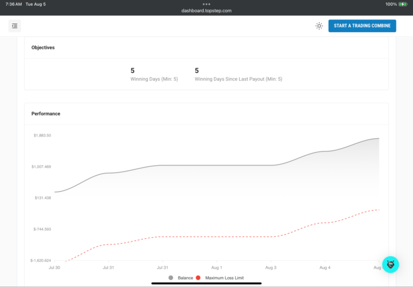Click the gray Balance line on chart

tap(218, 165)
